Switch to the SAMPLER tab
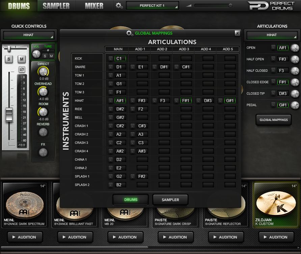 click(56, 6)
